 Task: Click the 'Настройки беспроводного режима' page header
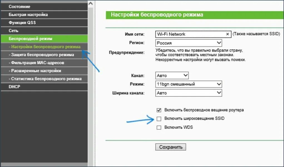pos(195,15)
